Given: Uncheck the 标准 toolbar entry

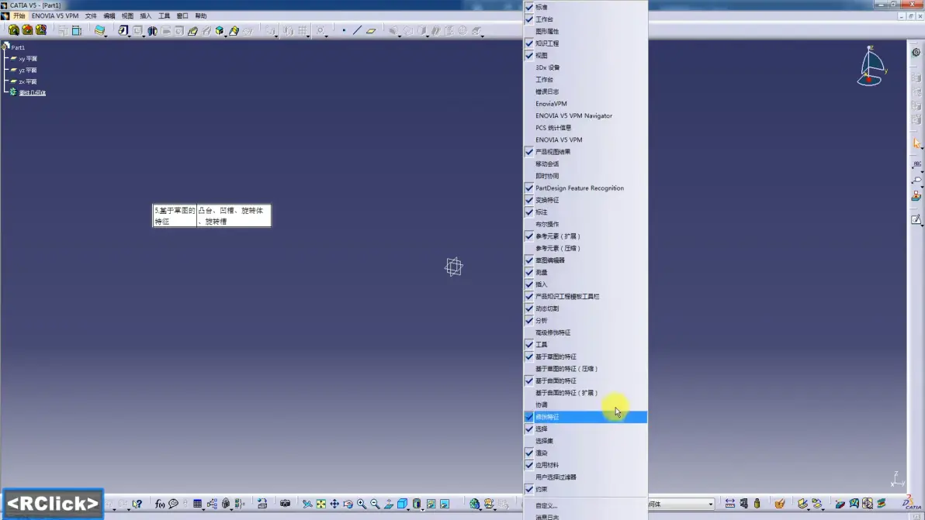Looking at the screenshot, I should coord(585,7).
